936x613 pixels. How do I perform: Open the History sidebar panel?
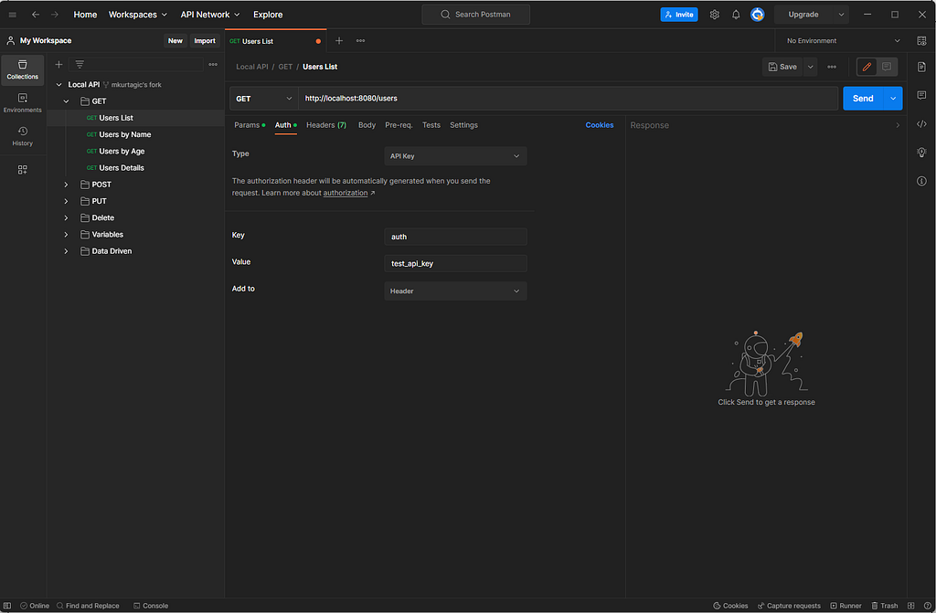[x=23, y=136]
